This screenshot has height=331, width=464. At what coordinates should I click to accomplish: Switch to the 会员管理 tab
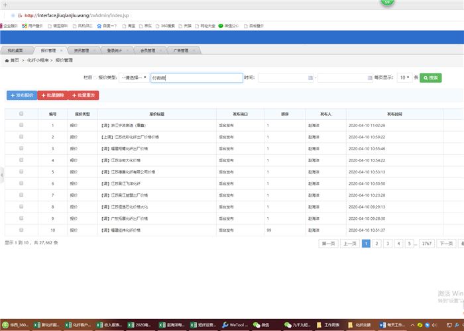(148, 50)
